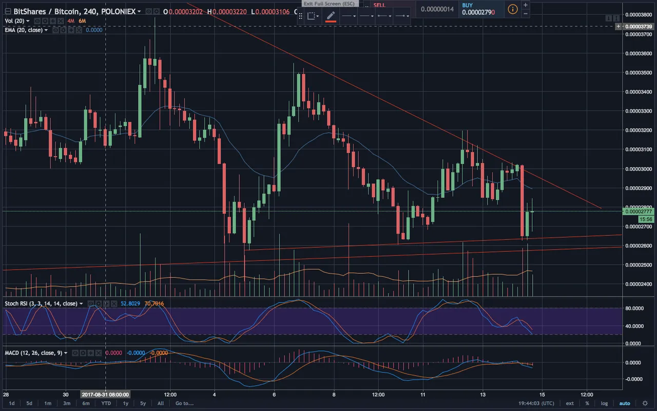Click the drag handle of drawing toolbar
This screenshot has height=411, width=657.
[x=301, y=16]
